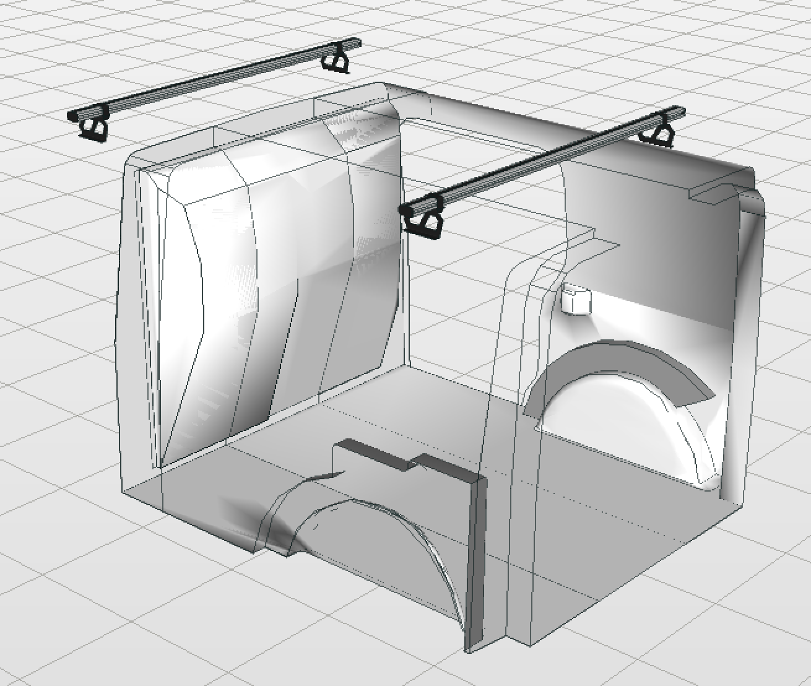Select the rear right corner pillar
This screenshot has height=686, width=811.
(746, 347)
